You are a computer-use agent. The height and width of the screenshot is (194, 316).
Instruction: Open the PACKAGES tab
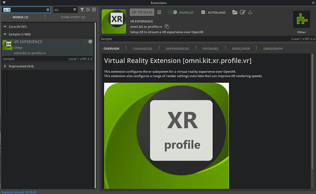210,49
